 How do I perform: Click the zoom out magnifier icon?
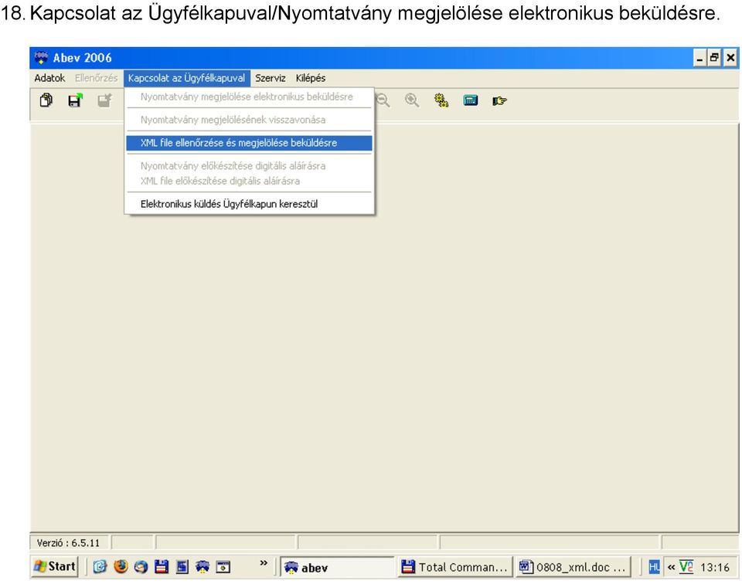(x=383, y=100)
